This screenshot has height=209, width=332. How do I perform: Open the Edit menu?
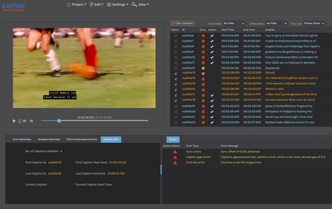(97, 5)
